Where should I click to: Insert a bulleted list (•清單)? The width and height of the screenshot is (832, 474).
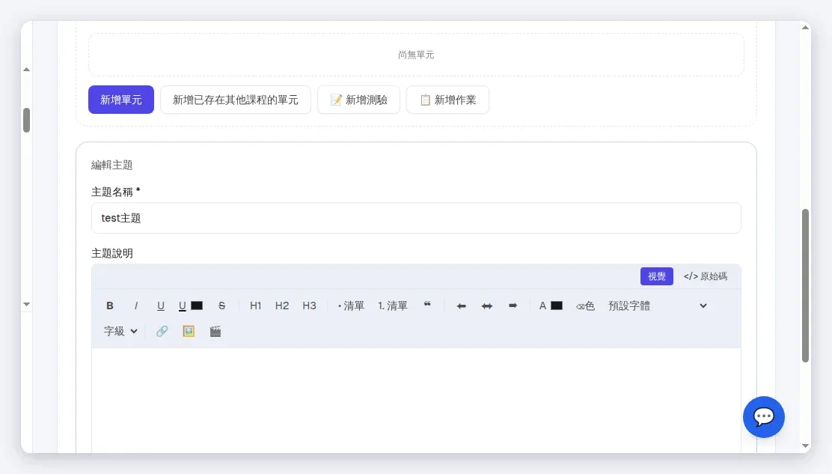click(x=351, y=306)
